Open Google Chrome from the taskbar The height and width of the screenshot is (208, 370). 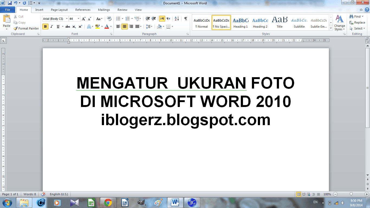[108, 202]
